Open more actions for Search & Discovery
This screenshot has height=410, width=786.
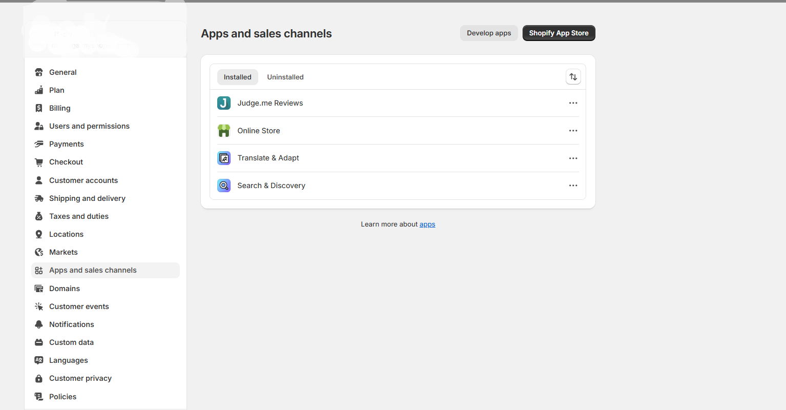point(573,186)
